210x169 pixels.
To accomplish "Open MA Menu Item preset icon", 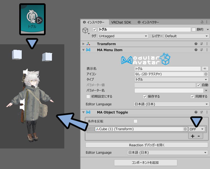I will coord(201,50).
